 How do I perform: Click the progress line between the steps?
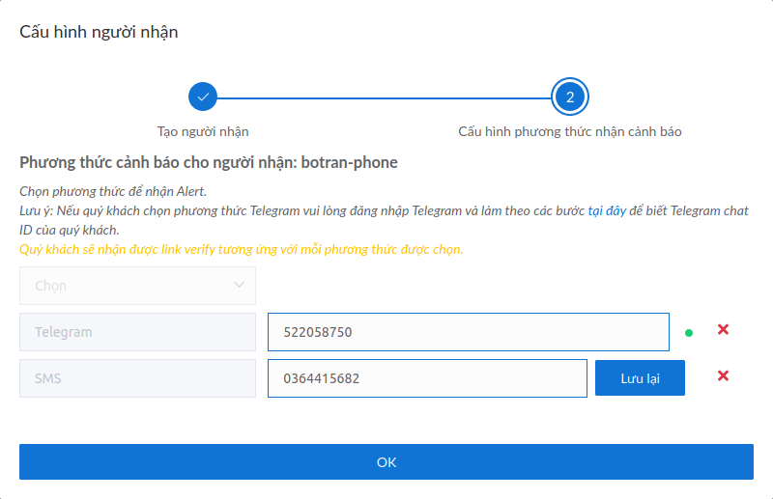pos(384,98)
